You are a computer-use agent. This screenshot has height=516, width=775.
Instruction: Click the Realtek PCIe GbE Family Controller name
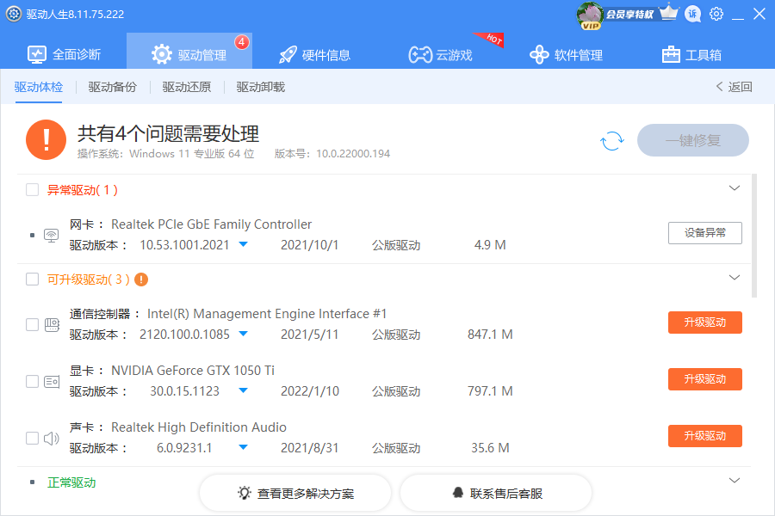(x=211, y=224)
